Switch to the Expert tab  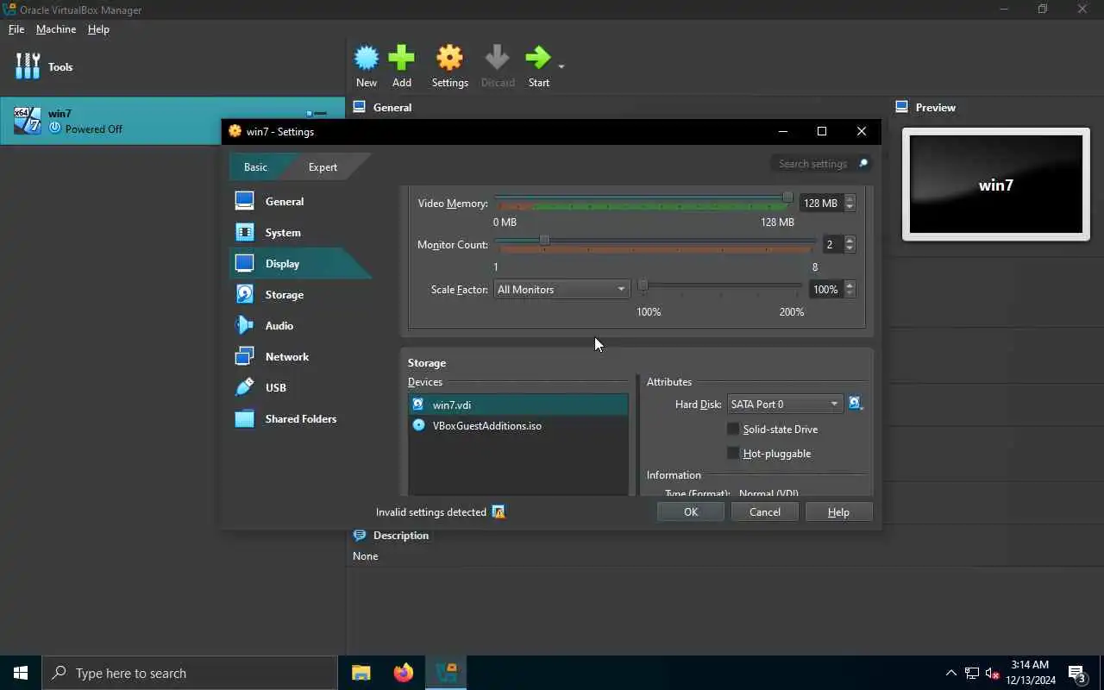click(x=323, y=166)
